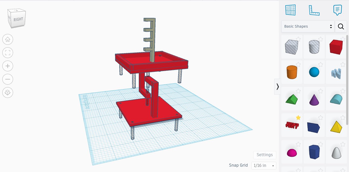The image size is (349, 172).
Task: Favorite the orange Cylinder star
Action: point(298,64)
